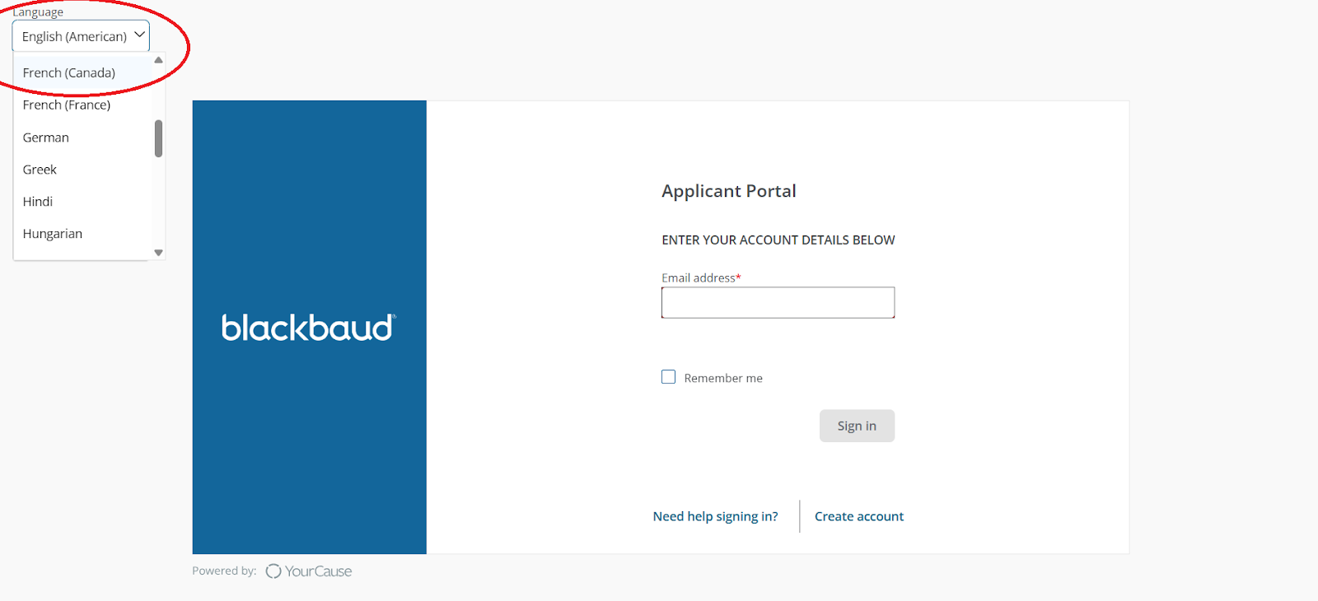
Task: Click the language list scroll-up arrow
Action: (158, 60)
